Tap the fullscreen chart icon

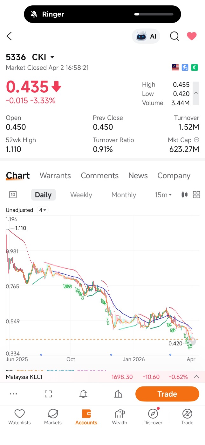tap(48, 394)
